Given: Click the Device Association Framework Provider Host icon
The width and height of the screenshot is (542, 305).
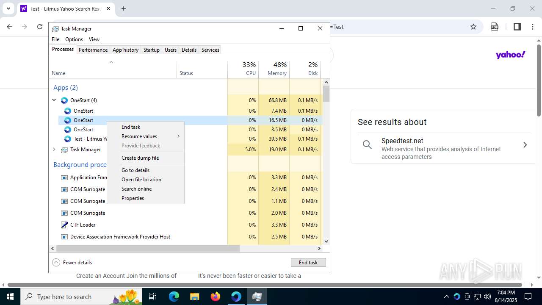Looking at the screenshot, I should click(x=64, y=237).
